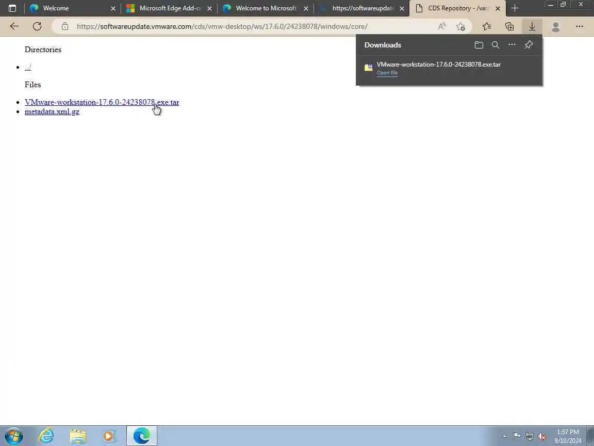Close the Microsoft Edge Add-ons tab
The width and height of the screenshot is (594, 446).
[209, 8]
